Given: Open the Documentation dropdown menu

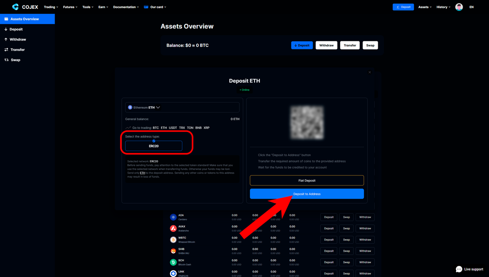Looking at the screenshot, I should point(126,7).
